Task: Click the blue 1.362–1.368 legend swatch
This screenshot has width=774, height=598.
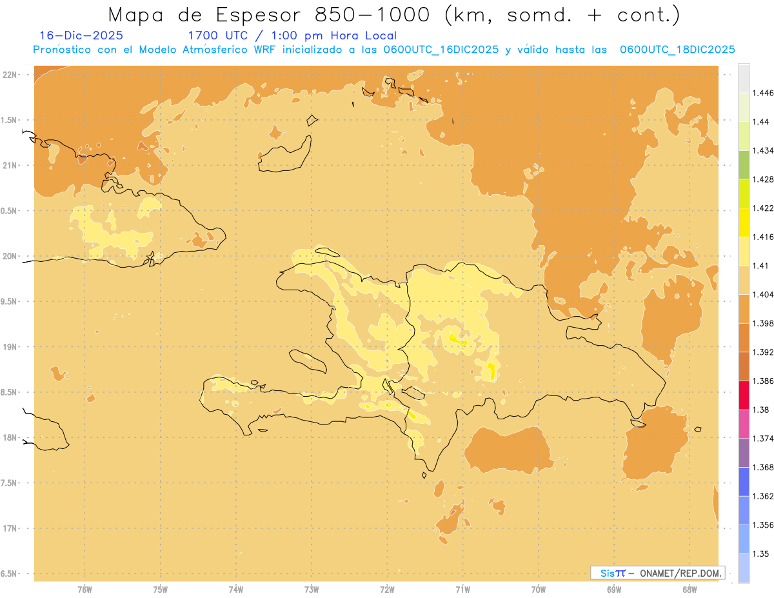Action: 744,482
